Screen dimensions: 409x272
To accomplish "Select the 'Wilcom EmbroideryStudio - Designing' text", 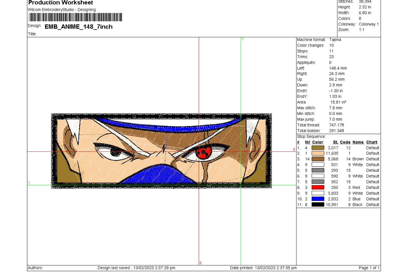I will (62, 10).
